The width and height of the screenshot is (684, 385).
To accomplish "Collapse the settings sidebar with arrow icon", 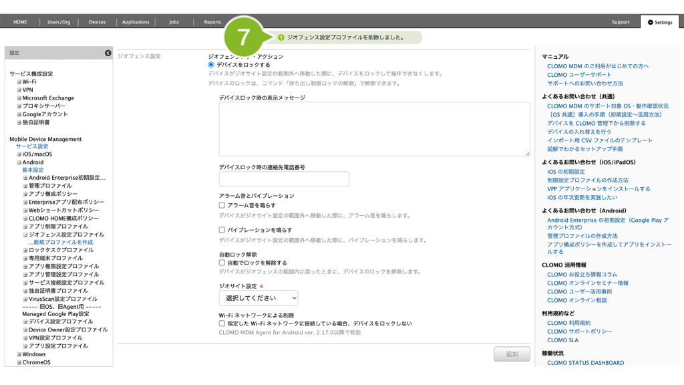I will (108, 53).
